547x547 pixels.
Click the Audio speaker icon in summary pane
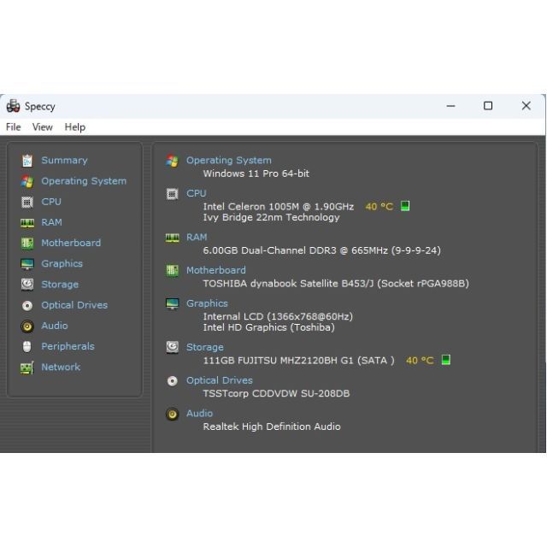pos(173,414)
